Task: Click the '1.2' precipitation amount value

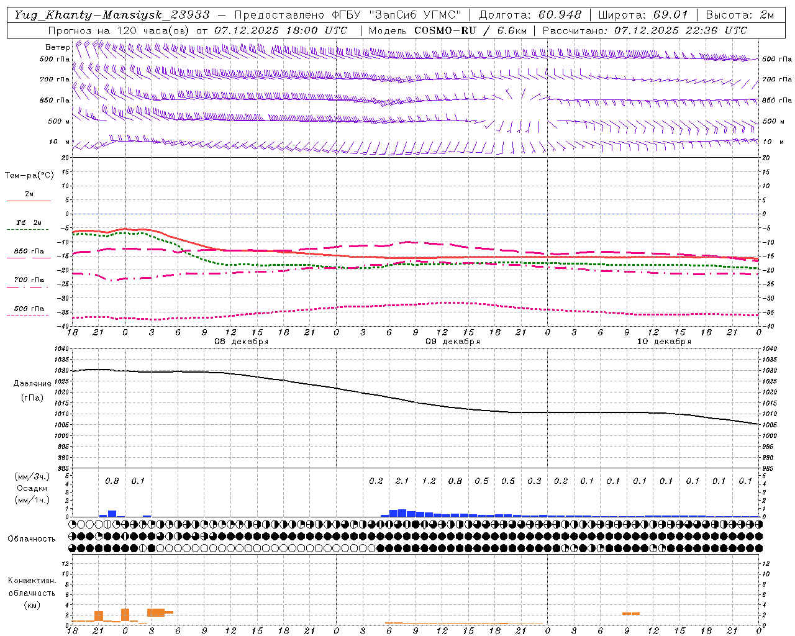Action: (429, 481)
